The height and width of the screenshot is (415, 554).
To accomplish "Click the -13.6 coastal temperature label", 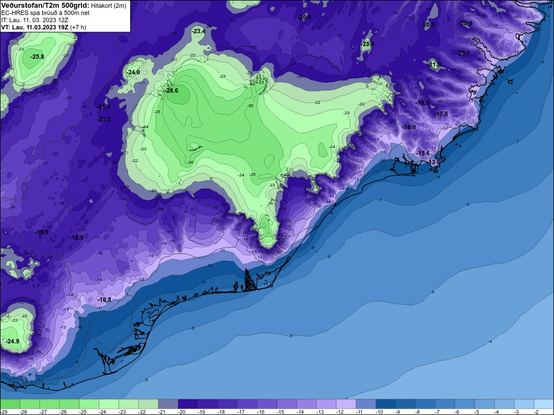I will click(x=434, y=162).
